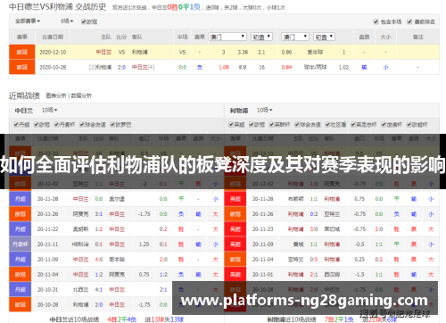This screenshot has height=323, width=446.
Task: Click 亚特兰 home team in 20-11-04 利物浦 row
Action: (295, 260)
